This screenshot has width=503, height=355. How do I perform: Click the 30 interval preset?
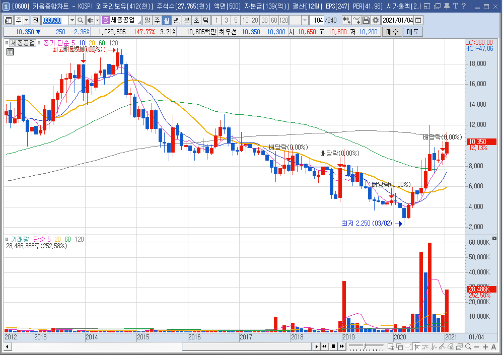click(x=264, y=21)
